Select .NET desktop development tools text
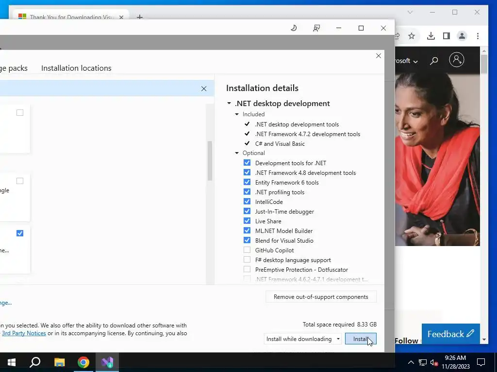The width and height of the screenshot is (497, 372). 297,124
